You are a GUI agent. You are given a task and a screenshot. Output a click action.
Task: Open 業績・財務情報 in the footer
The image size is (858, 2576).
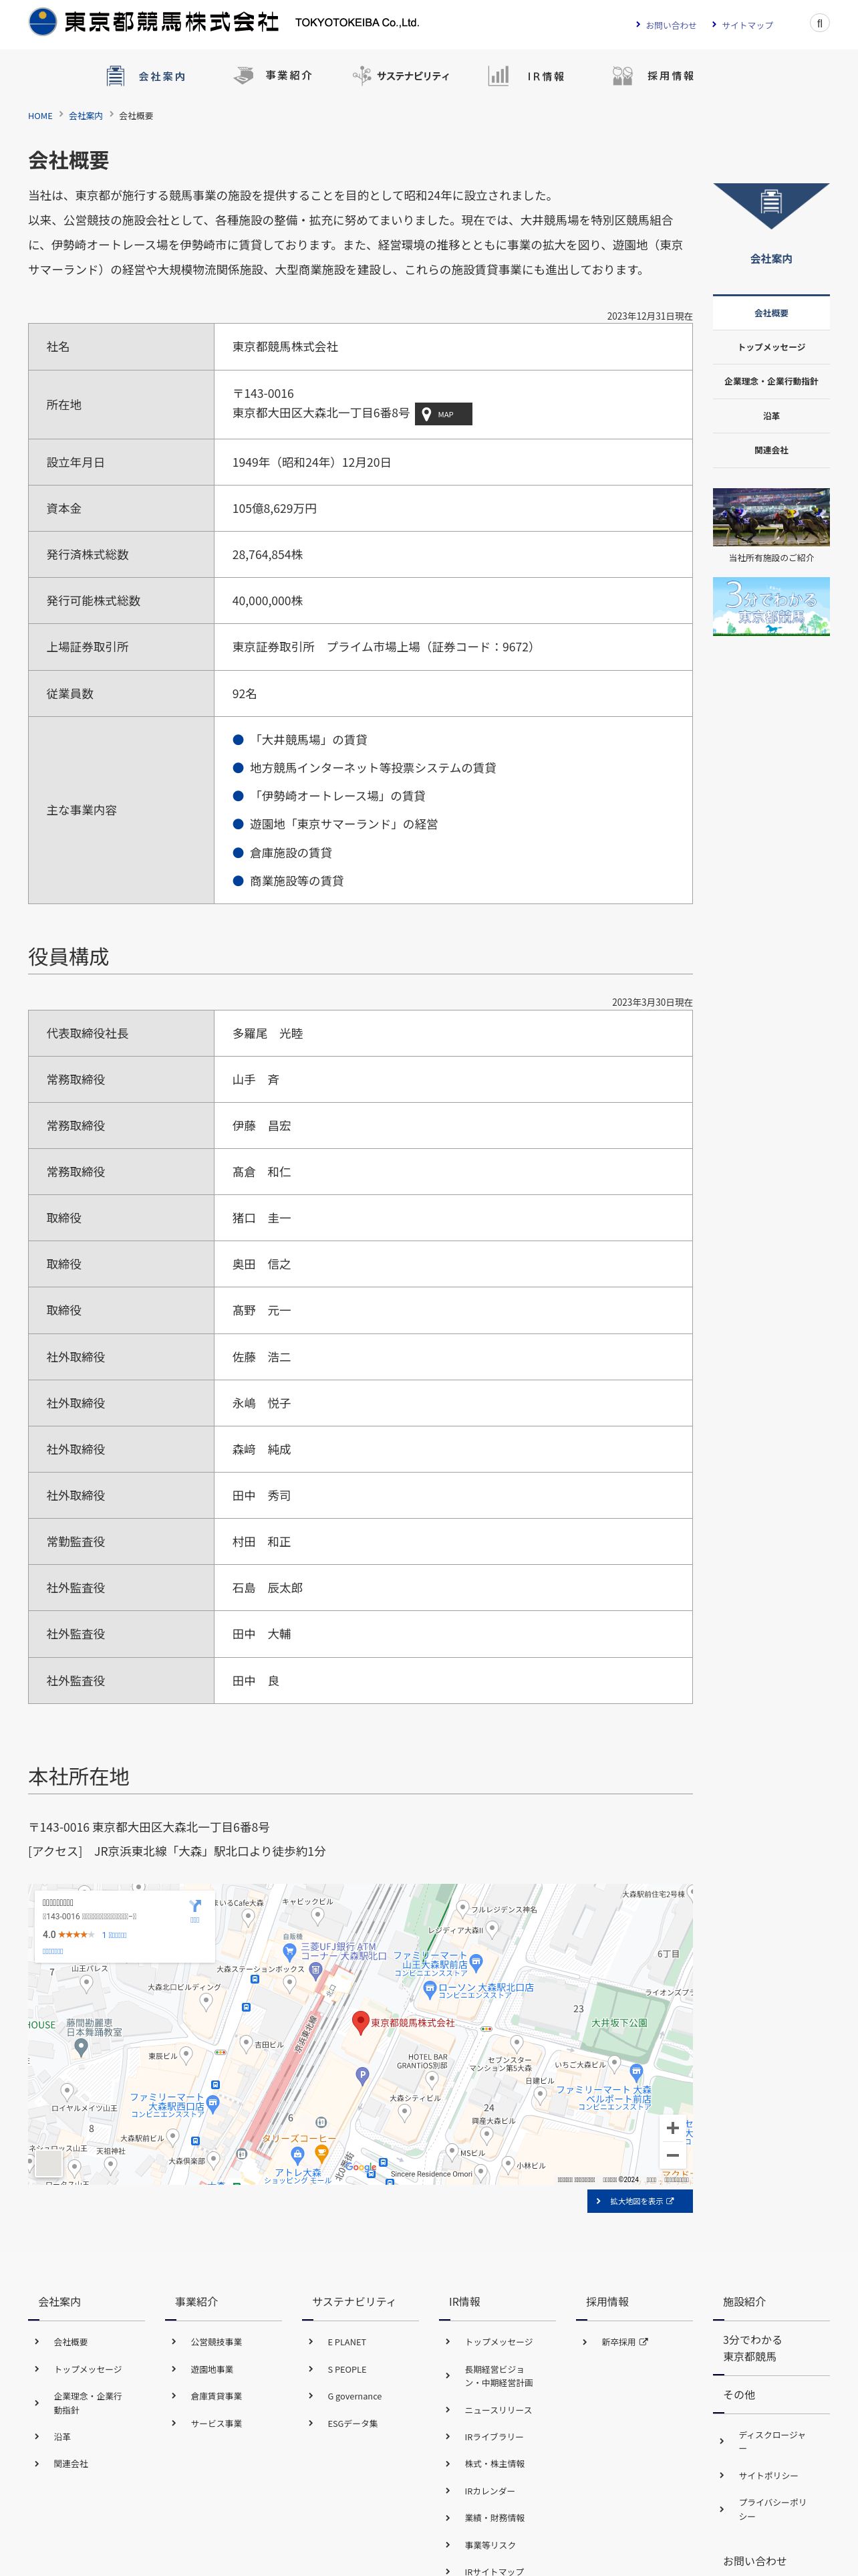pos(494,2518)
